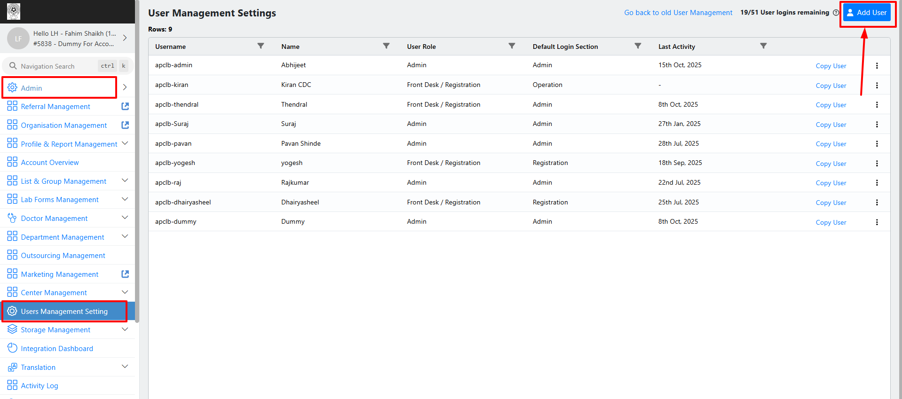Expand the account switcher arrow by user name

pos(125,38)
